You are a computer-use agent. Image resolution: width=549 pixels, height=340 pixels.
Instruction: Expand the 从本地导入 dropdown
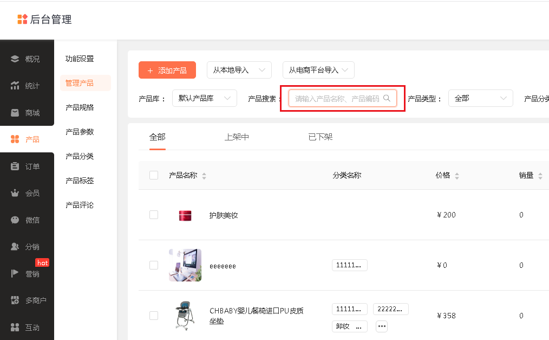[x=239, y=70]
